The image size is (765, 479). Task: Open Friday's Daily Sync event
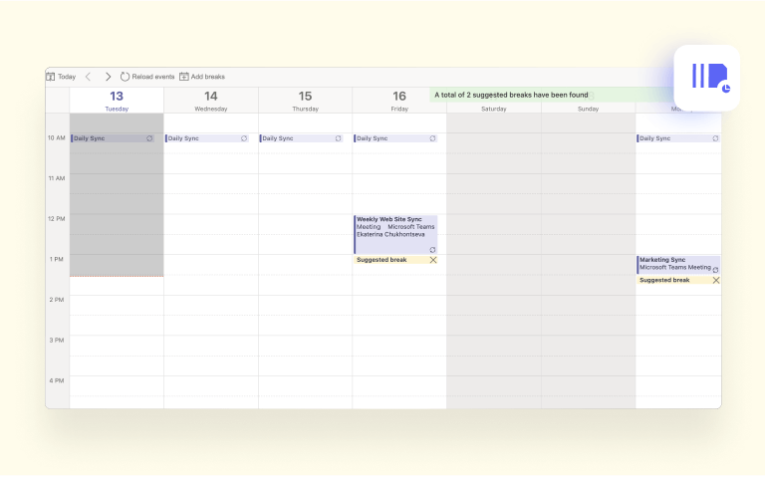point(395,138)
